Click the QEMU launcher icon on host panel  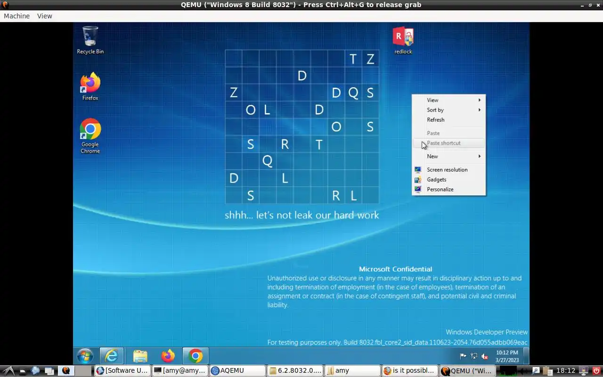click(x=66, y=371)
